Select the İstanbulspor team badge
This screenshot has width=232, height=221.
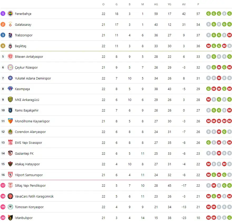[10, 218]
